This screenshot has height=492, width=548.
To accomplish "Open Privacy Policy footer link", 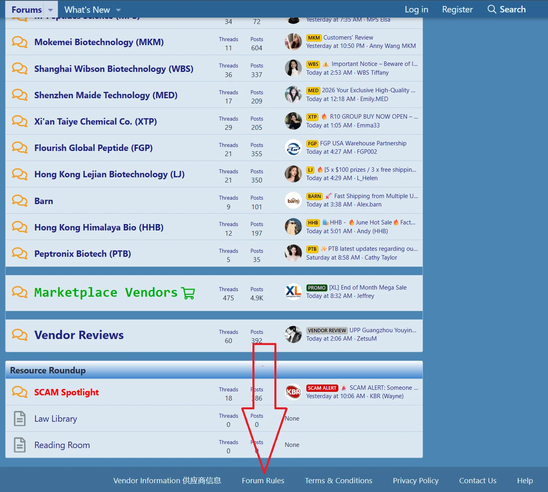I will pyautogui.click(x=416, y=480).
